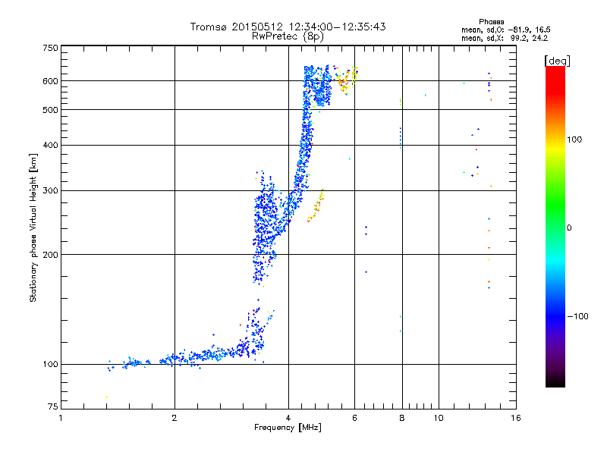
Task: Click the y-axis label "Stationary phase Virtual Height [km]"
Action: (33, 227)
